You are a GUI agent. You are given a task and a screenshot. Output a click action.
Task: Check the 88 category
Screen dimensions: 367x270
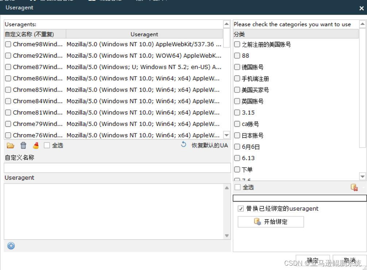pos(237,56)
